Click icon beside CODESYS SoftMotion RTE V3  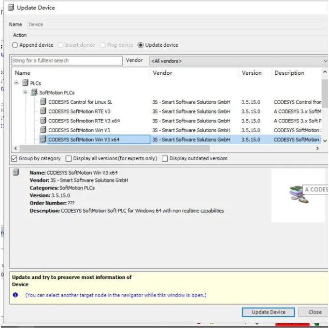pyautogui.click(x=43, y=111)
